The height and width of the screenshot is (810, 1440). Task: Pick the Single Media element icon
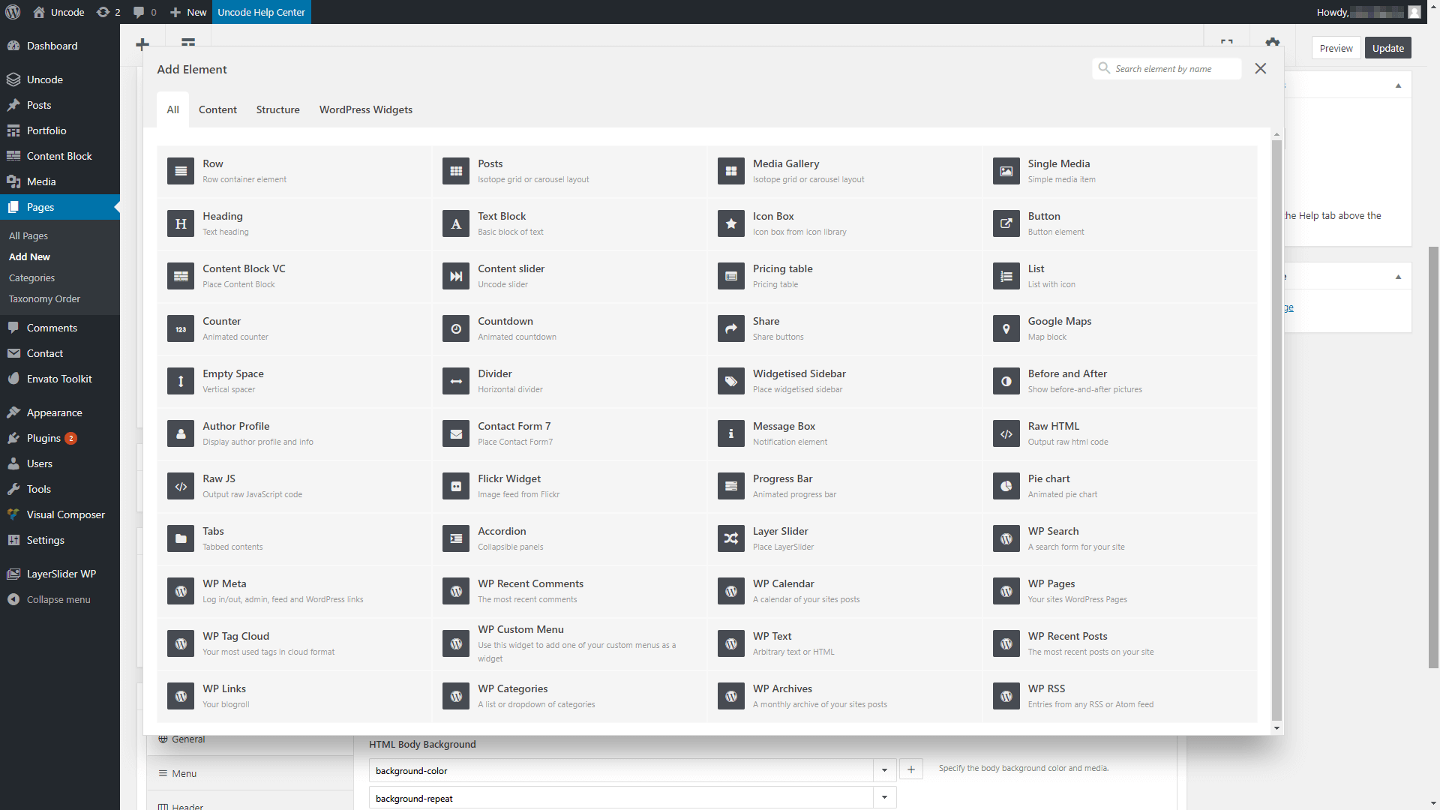(x=1006, y=171)
